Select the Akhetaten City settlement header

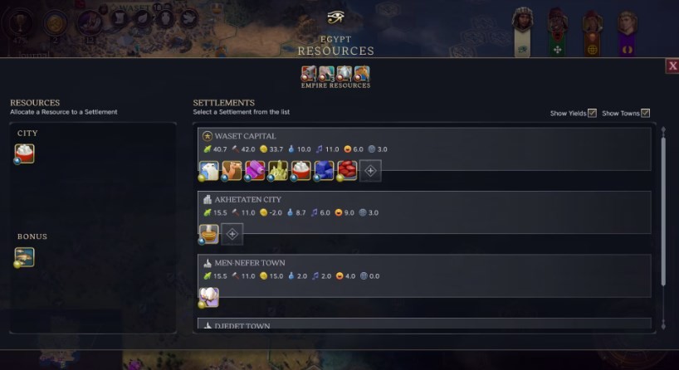[247, 199]
